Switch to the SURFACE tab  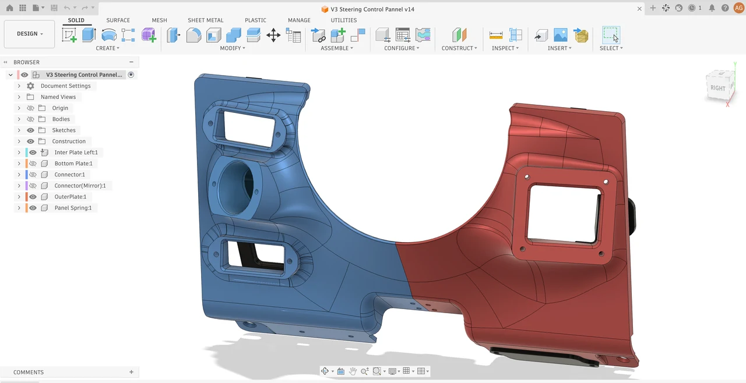pyautogui.click(x=118, y=20)
